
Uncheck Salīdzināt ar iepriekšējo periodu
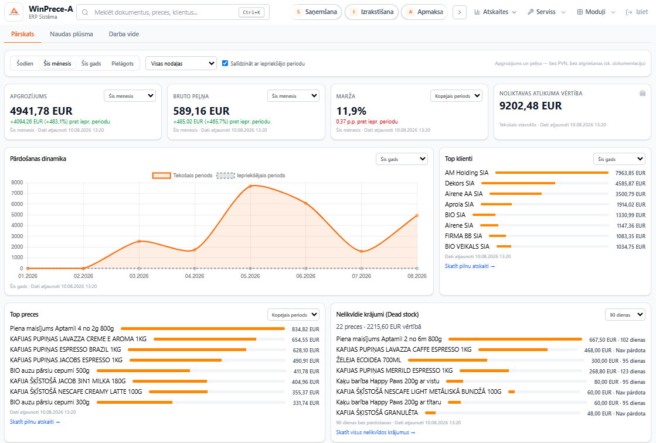point(225,63)
